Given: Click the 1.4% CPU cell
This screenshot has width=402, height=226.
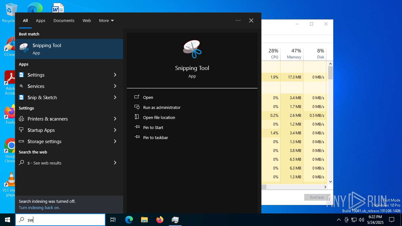Looking at the screenshot, I should [x=271, y=133].
